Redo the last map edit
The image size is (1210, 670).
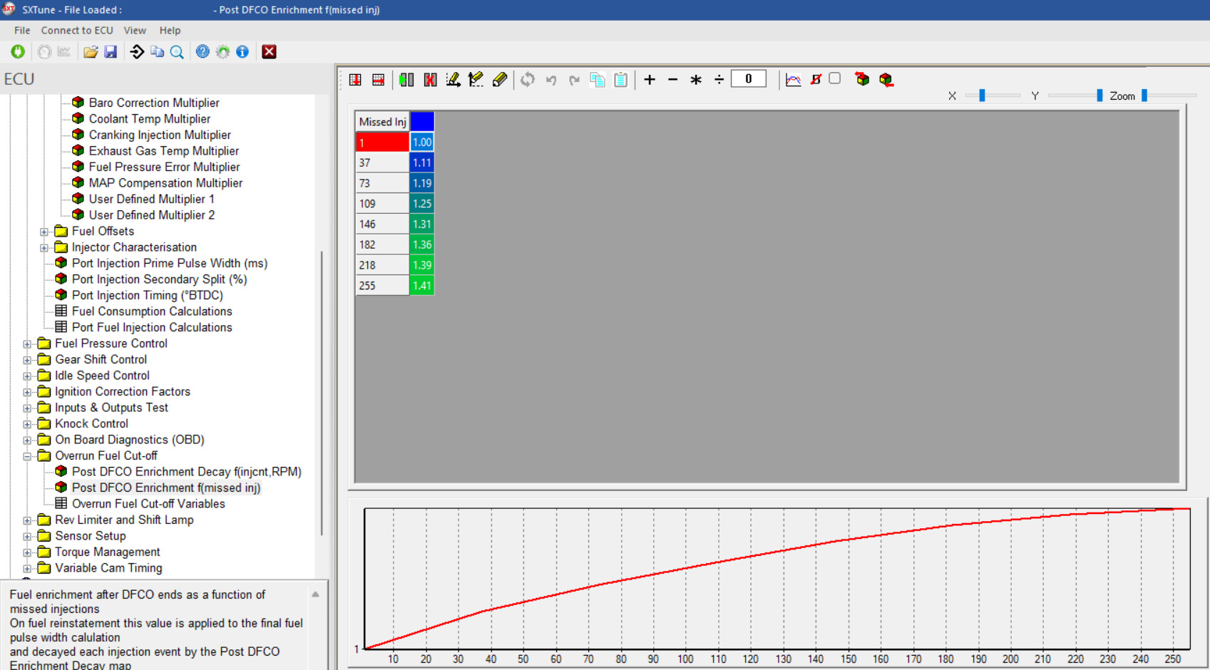point(574,80)
